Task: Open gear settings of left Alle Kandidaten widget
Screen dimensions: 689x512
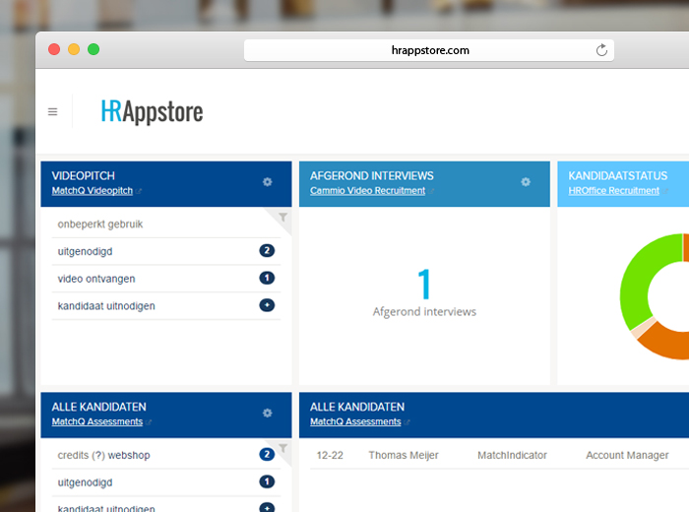Action: coord(267,414)
